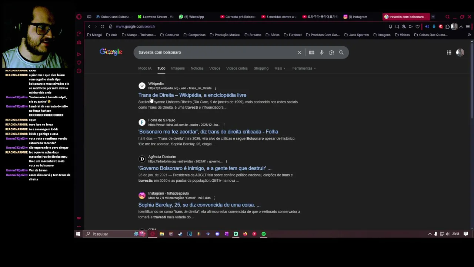474x267 pixels.
Task: Go back to the previous page
Action: [x=89, y=26]
